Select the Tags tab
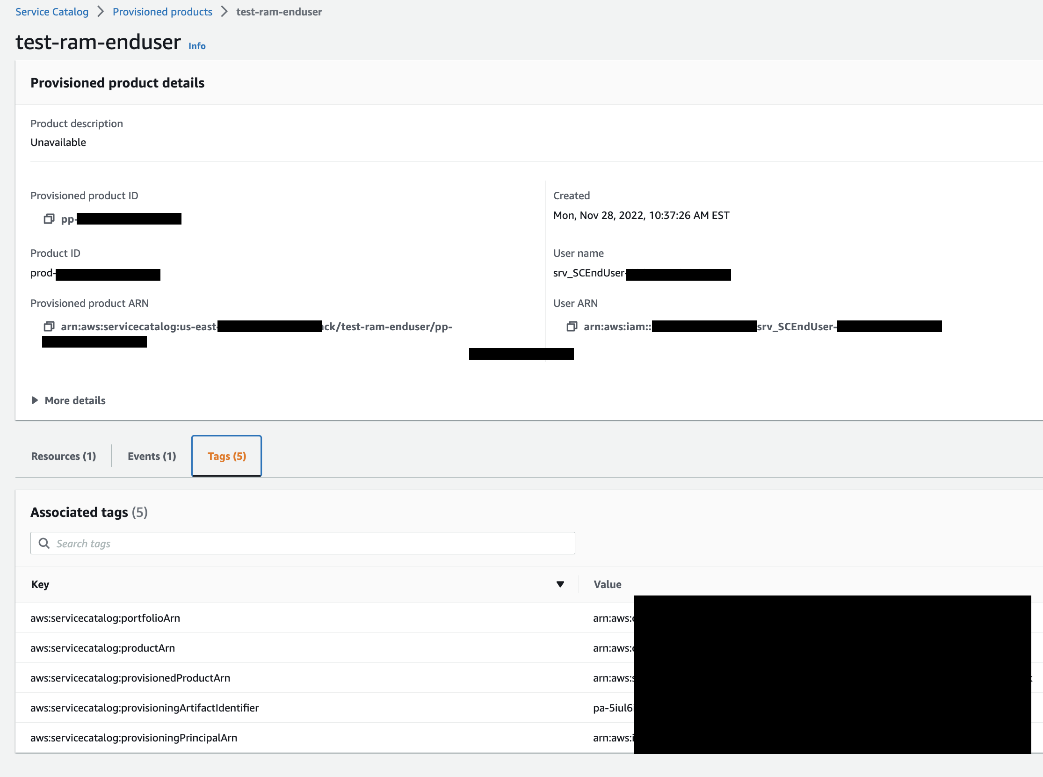The width and height of the screenshot is (1043, 777). tap(226, 456)
